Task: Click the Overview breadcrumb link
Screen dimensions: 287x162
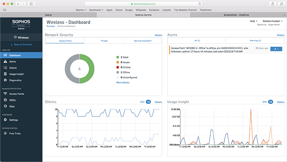Action: (51, 26)
